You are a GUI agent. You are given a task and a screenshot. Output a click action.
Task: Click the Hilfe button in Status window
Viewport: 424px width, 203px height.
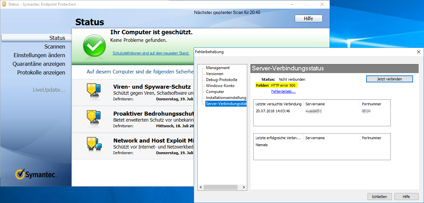tap(308, 19)
